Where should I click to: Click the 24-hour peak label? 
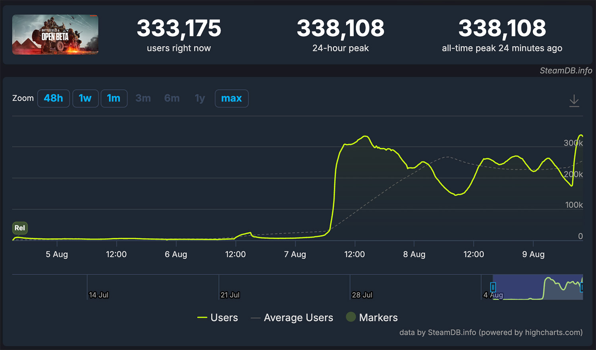(x=341, y=48)
